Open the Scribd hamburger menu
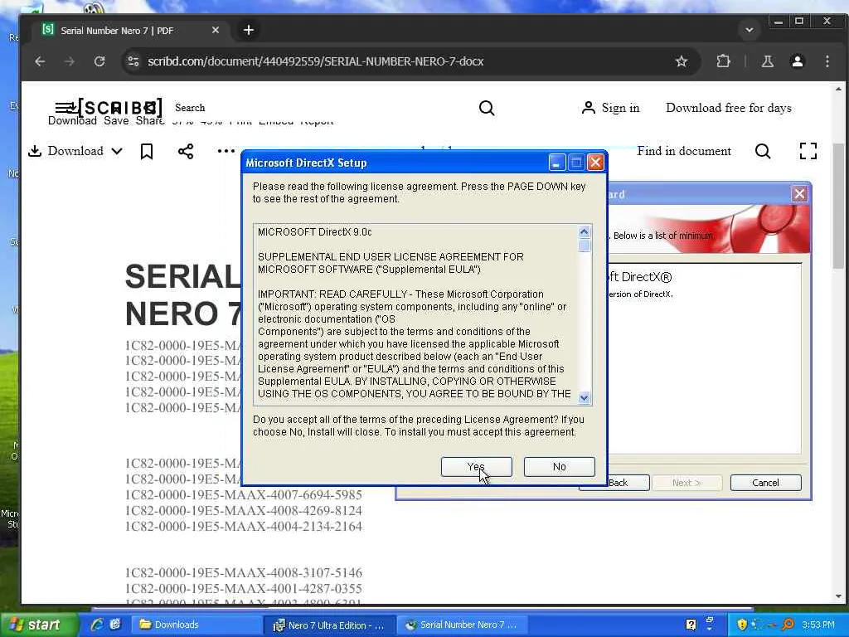 pyautogui.click(x=65, y=107)
